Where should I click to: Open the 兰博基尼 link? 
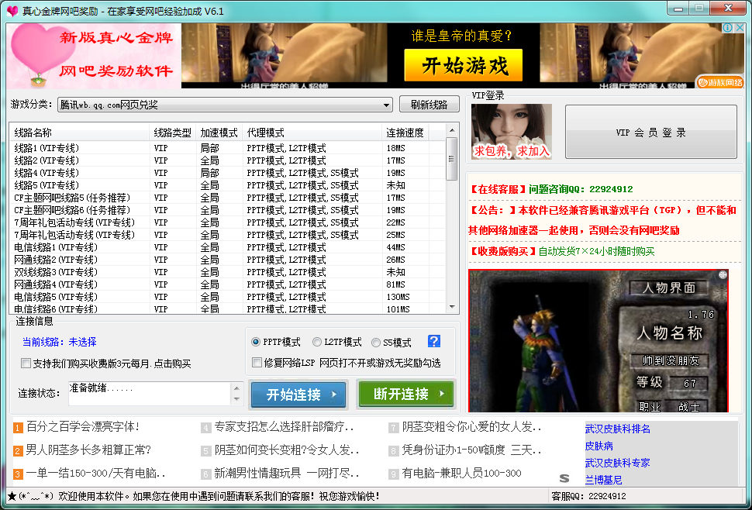tap(604, 479)
